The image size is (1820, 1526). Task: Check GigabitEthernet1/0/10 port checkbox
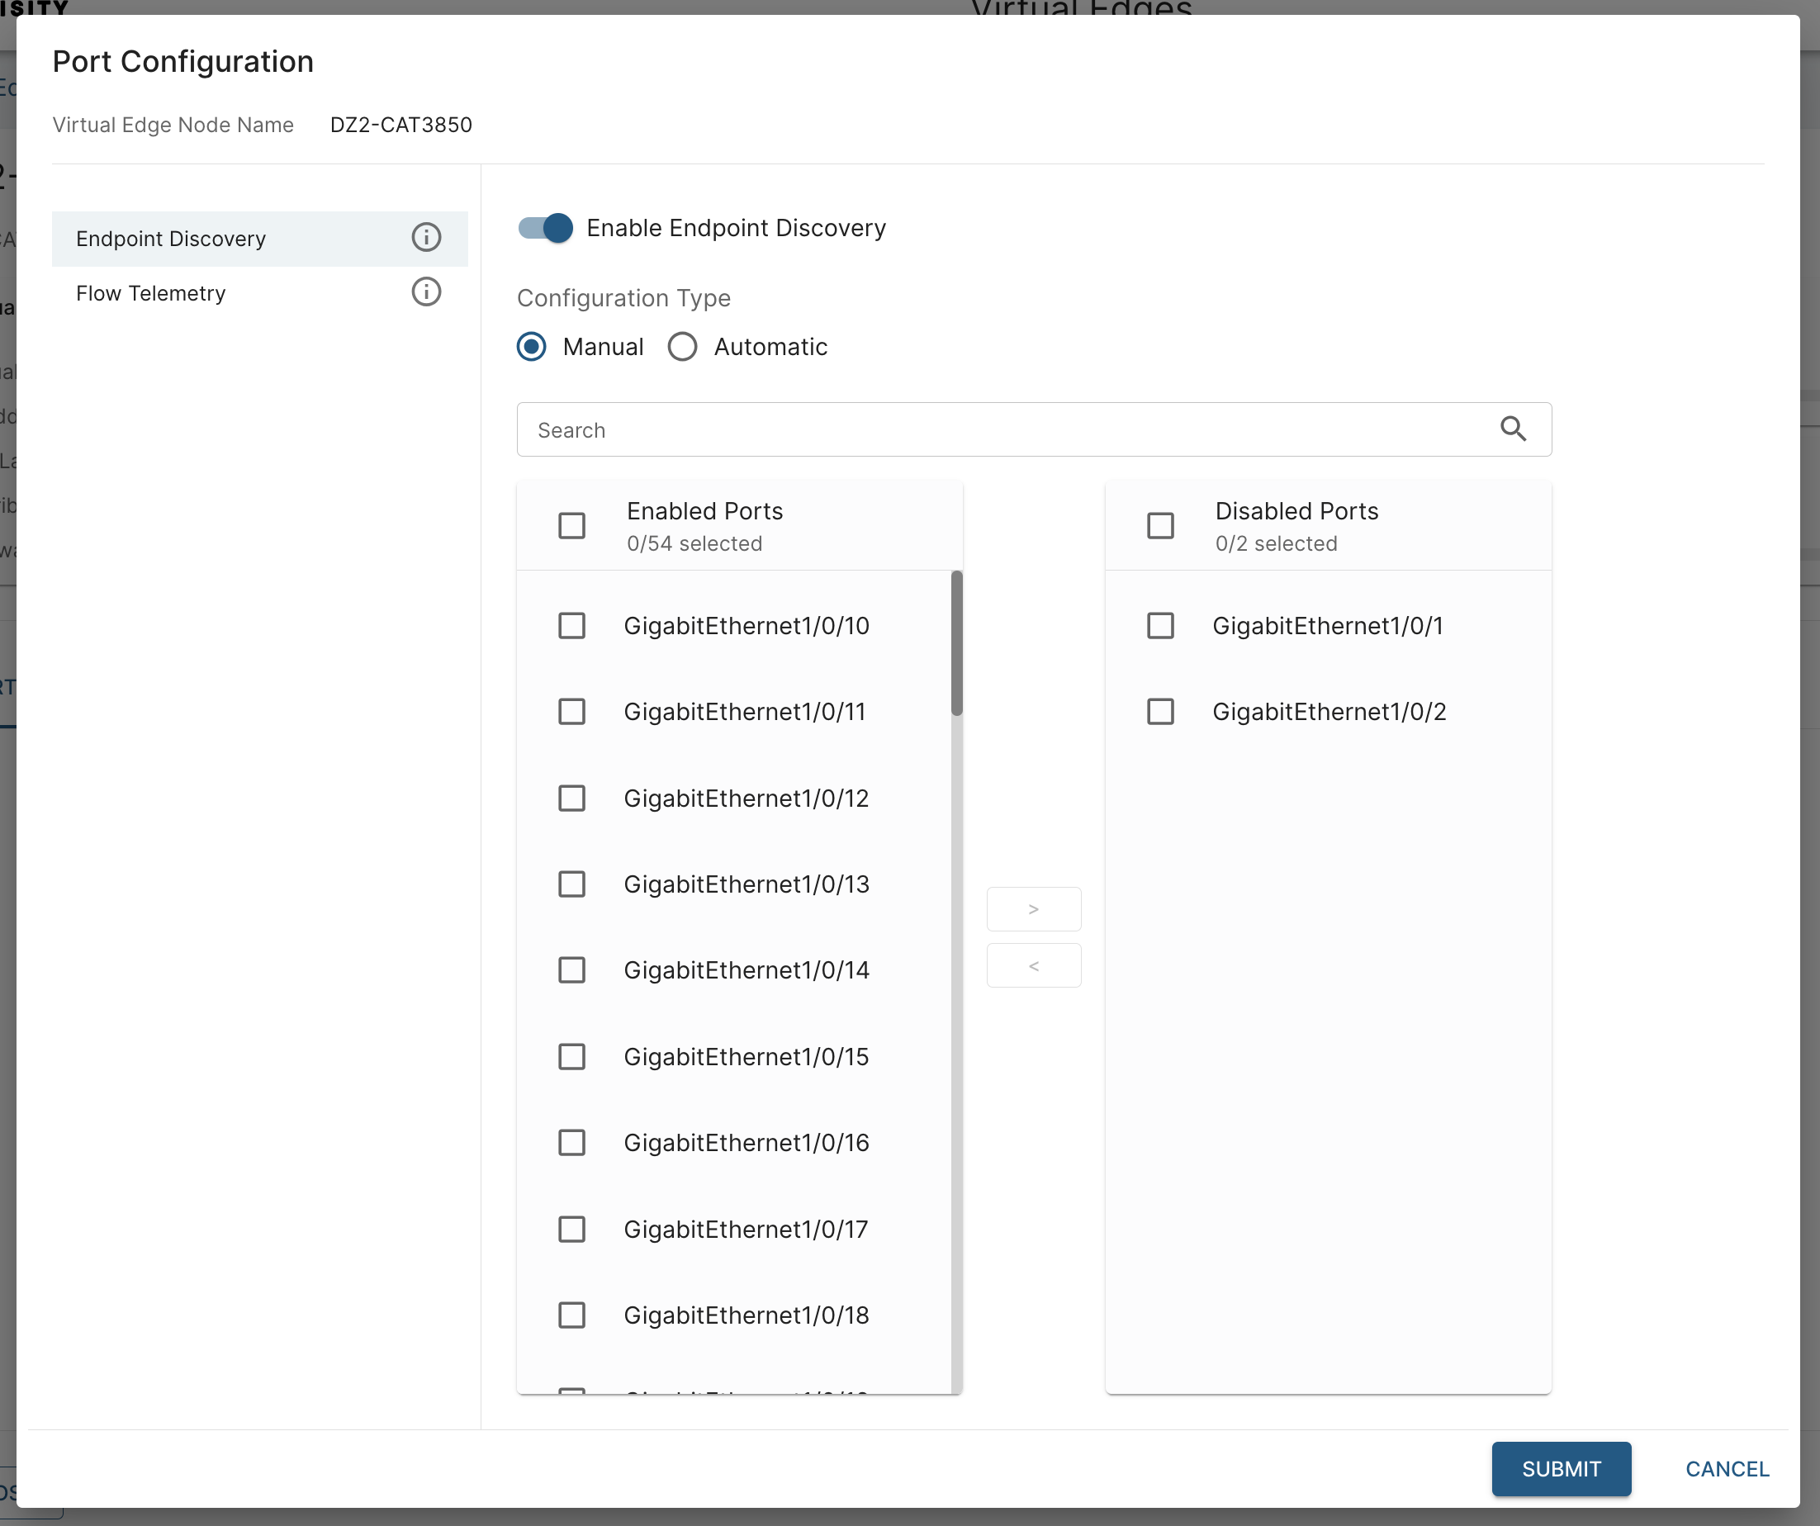click(572, 626)
